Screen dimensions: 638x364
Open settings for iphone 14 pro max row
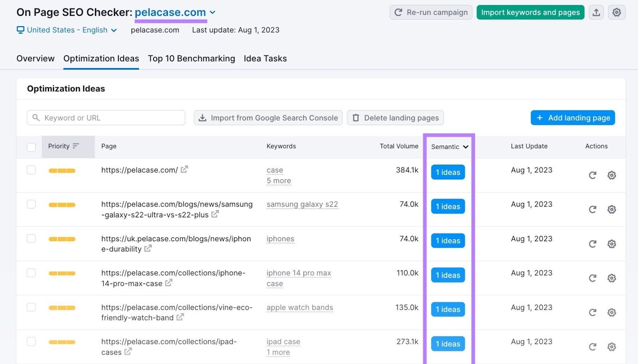click(612, 278)
